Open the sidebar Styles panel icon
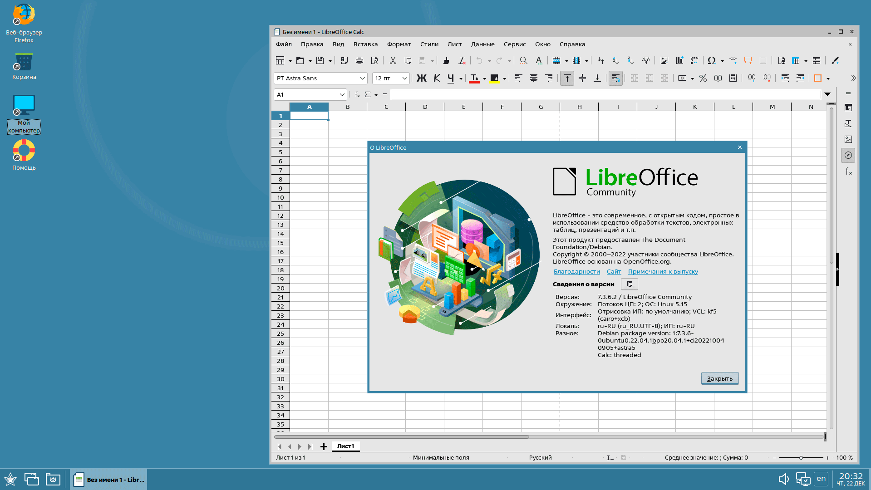 click(848, 123)
